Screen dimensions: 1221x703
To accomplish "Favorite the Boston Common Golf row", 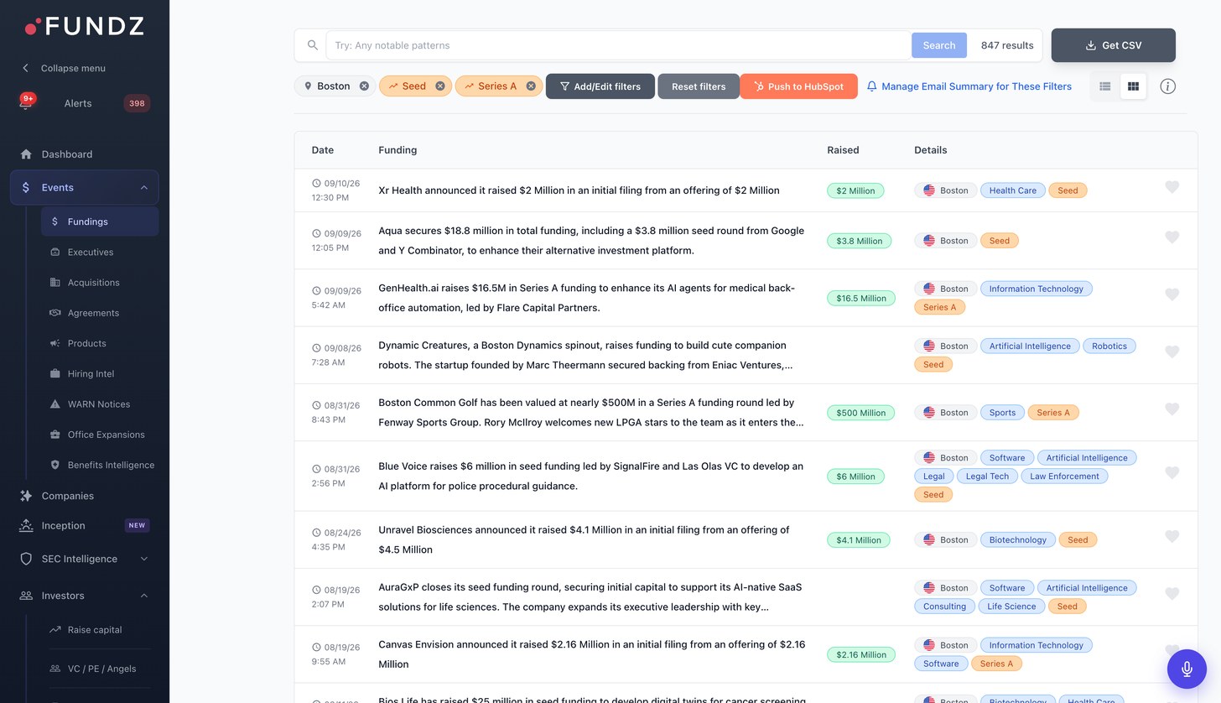I will click(x=1172, y=409).
